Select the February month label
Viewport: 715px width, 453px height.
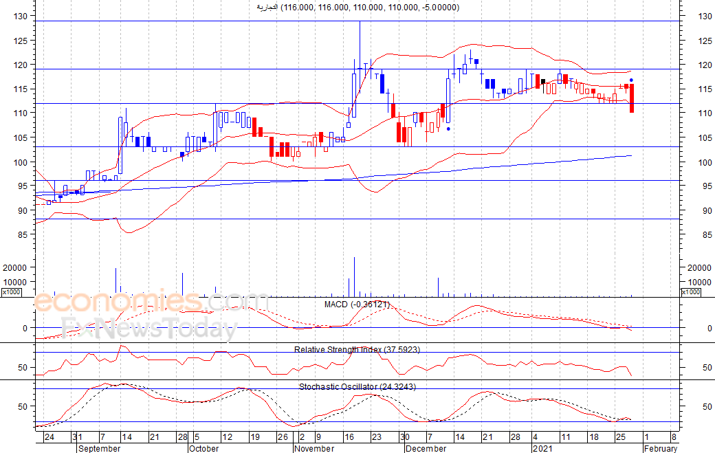coord(660,448)
